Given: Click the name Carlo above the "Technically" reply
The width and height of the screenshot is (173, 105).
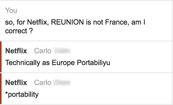Looking at the screenshot, I should pos(42,51).
